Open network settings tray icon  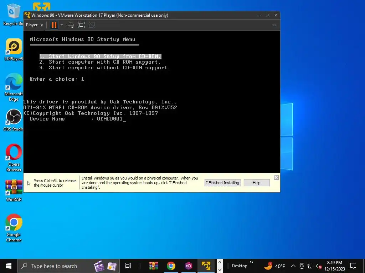tap(310, 266)
